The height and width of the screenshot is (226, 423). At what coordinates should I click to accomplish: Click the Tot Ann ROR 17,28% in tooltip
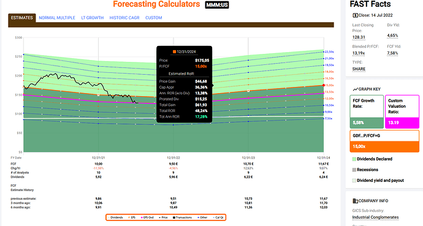pyautogui.click(x=201, y=116)
